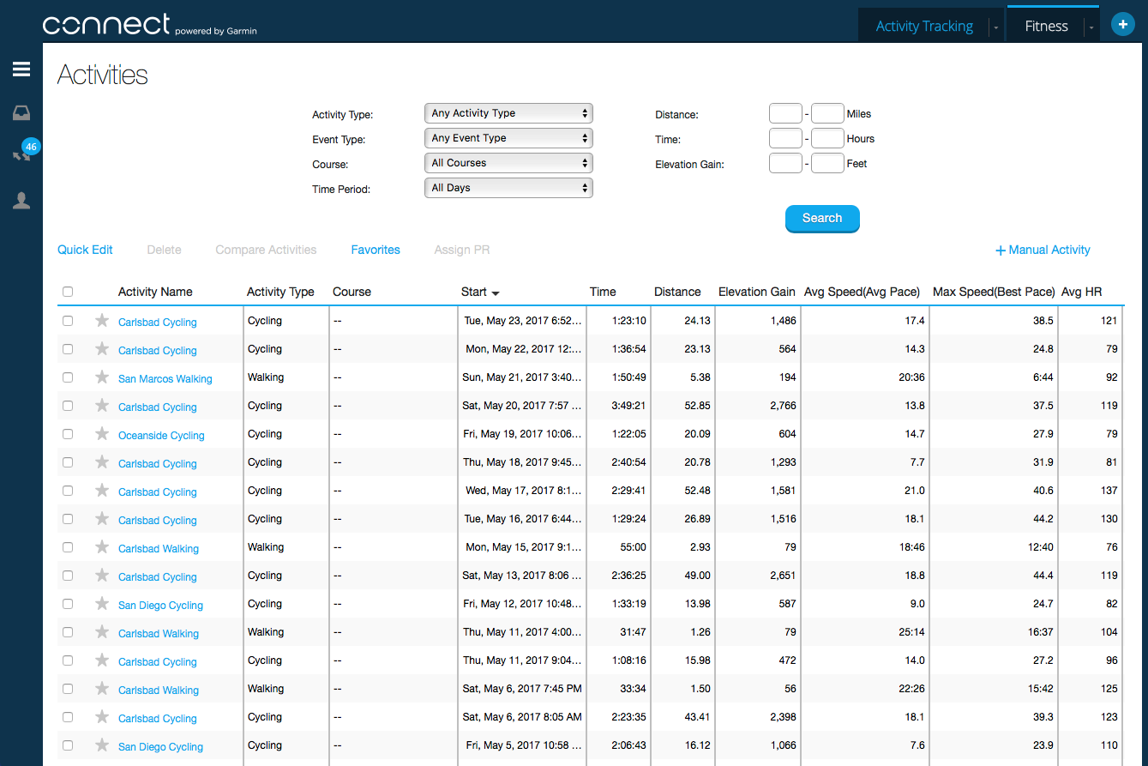Open the Any Activity Type dropdown

pos(508,113)
